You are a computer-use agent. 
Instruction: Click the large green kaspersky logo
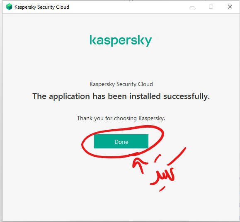point(121,41)
